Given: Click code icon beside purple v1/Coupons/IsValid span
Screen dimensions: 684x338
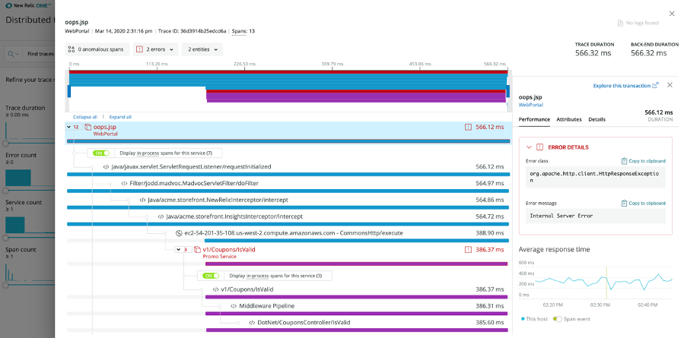Looking at the screenshot, I should 215,289.
